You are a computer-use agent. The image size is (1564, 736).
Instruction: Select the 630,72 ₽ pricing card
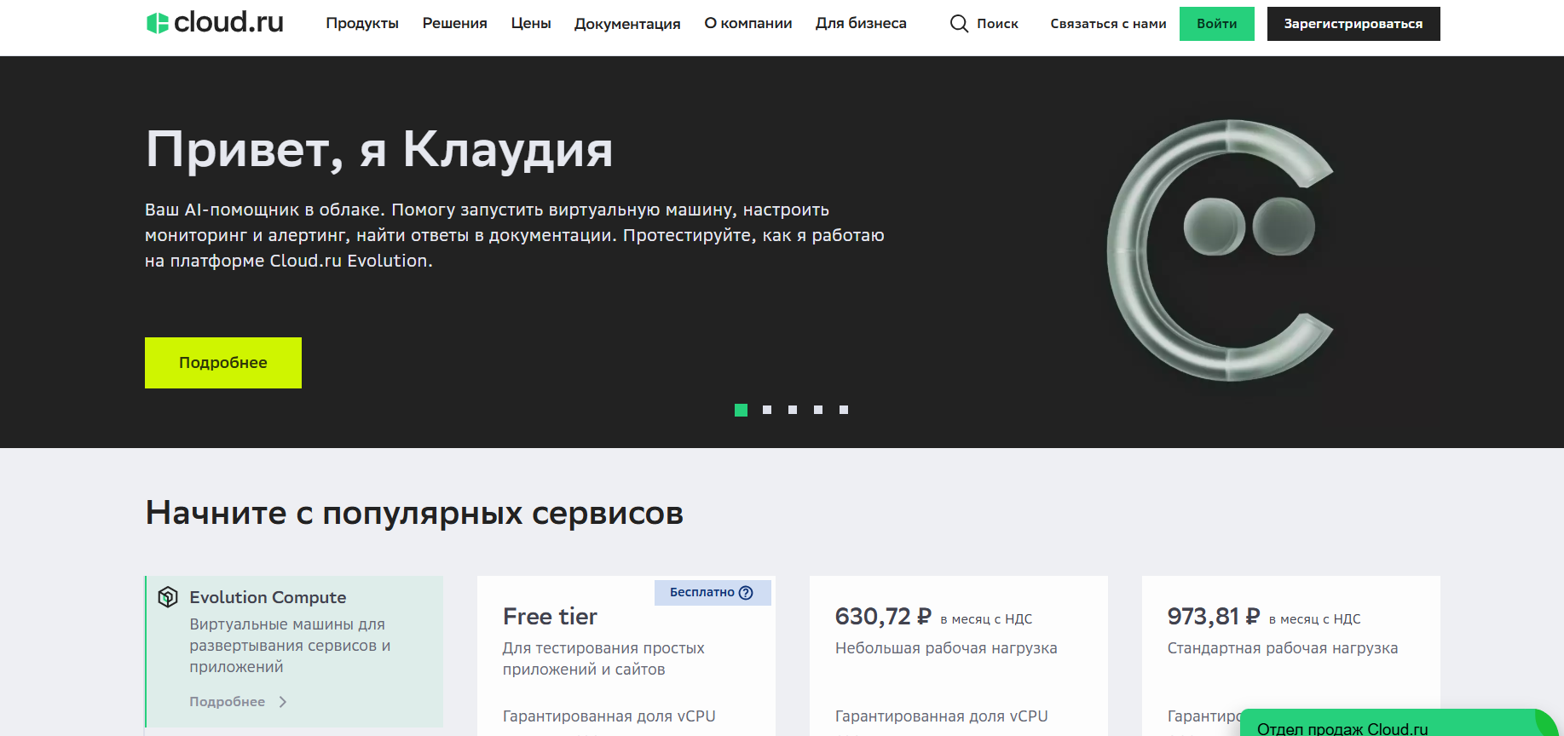959,656
